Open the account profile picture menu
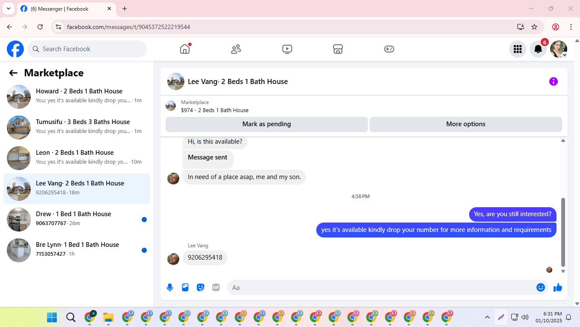This screenshot has height=327, width=580. pos(559,49)
